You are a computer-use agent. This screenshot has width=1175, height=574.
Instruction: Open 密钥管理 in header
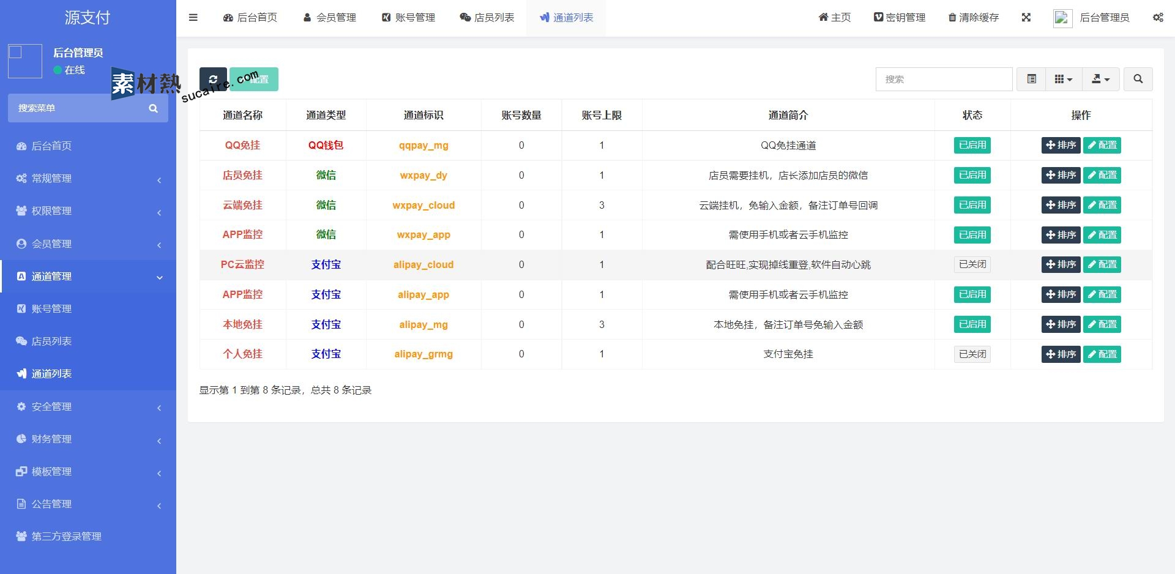click(900, 18)
